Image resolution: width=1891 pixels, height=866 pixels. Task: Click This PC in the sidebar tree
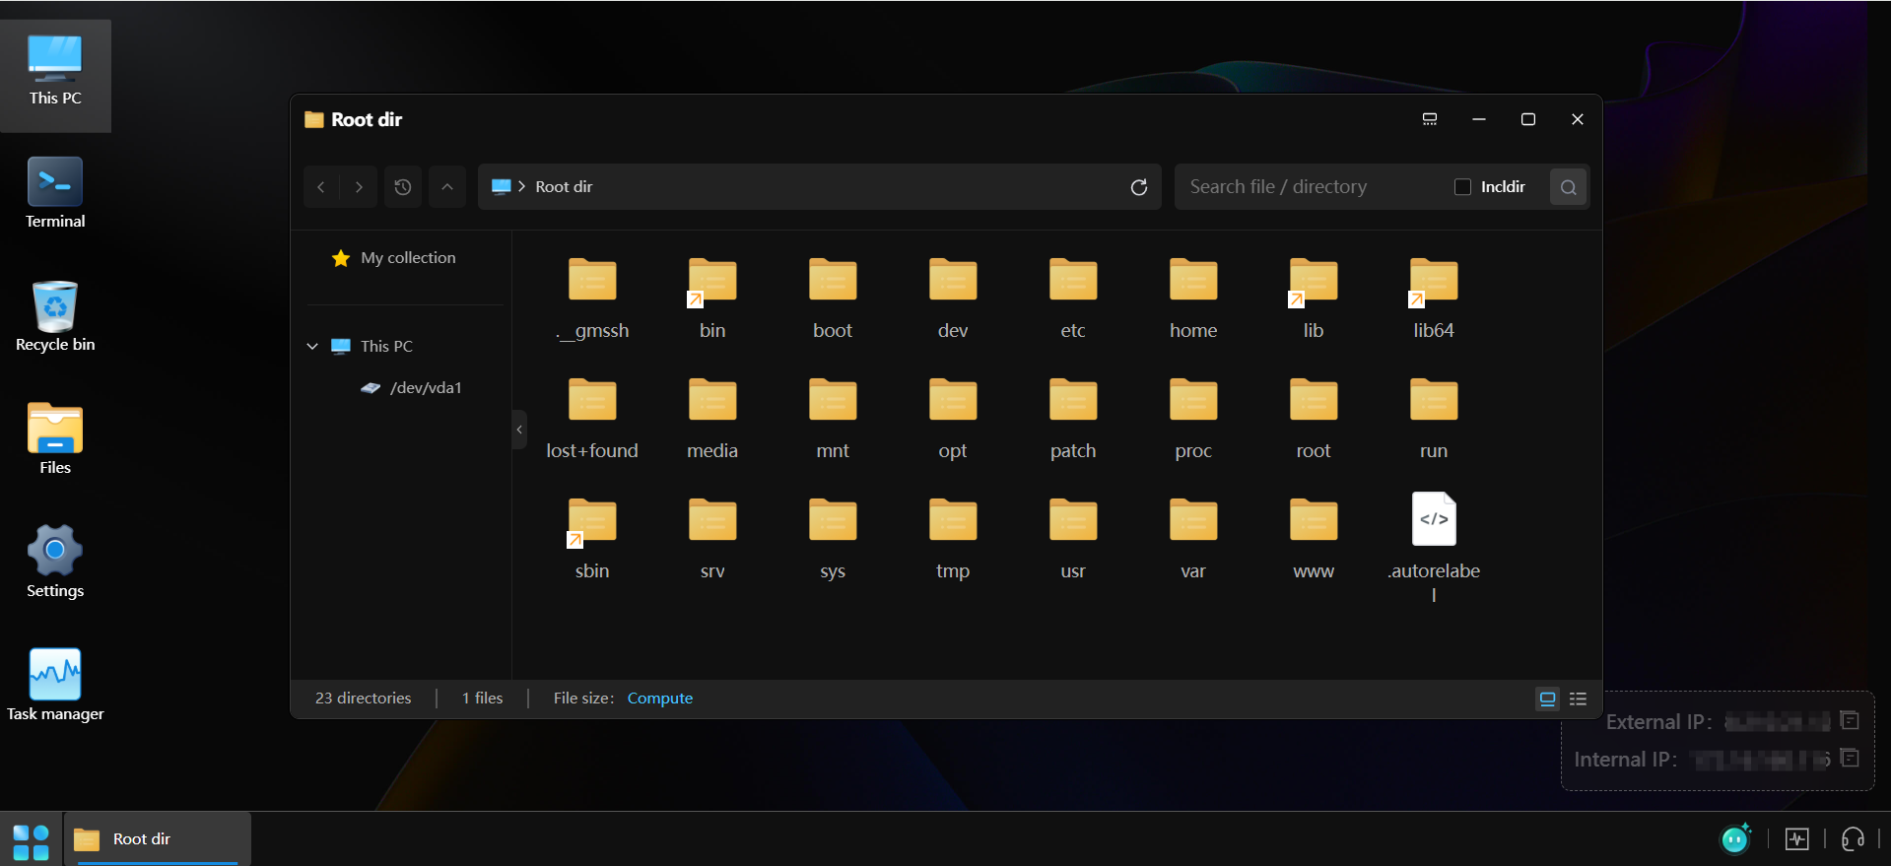point(386,347)
